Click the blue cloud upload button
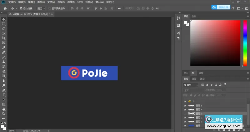The height and width of the screenshot is (132, 250). pos(221,7)
